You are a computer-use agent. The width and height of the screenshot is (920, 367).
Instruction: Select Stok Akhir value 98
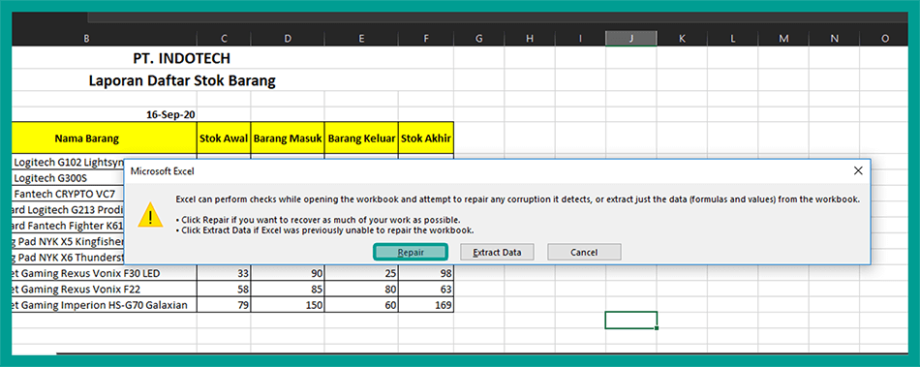click(x=426, y=273)
